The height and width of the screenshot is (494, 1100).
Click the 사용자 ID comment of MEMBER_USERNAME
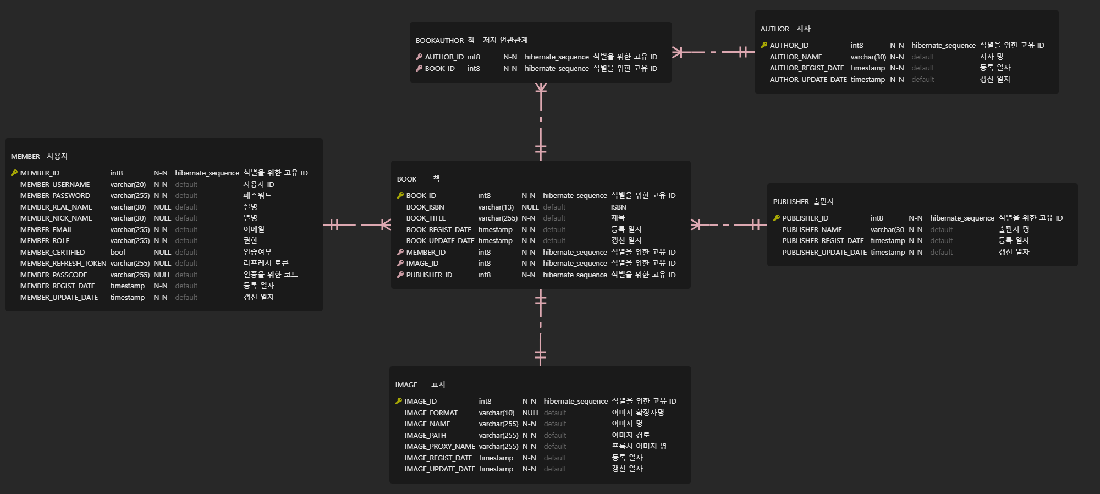(259, 184)
